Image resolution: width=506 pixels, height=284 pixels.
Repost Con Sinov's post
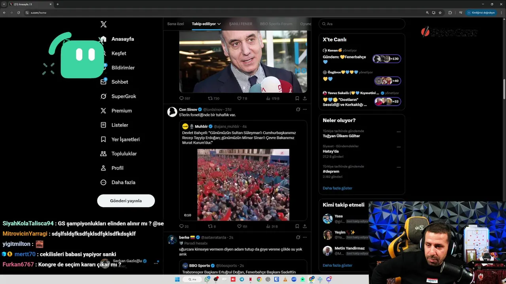click(212, 226)
